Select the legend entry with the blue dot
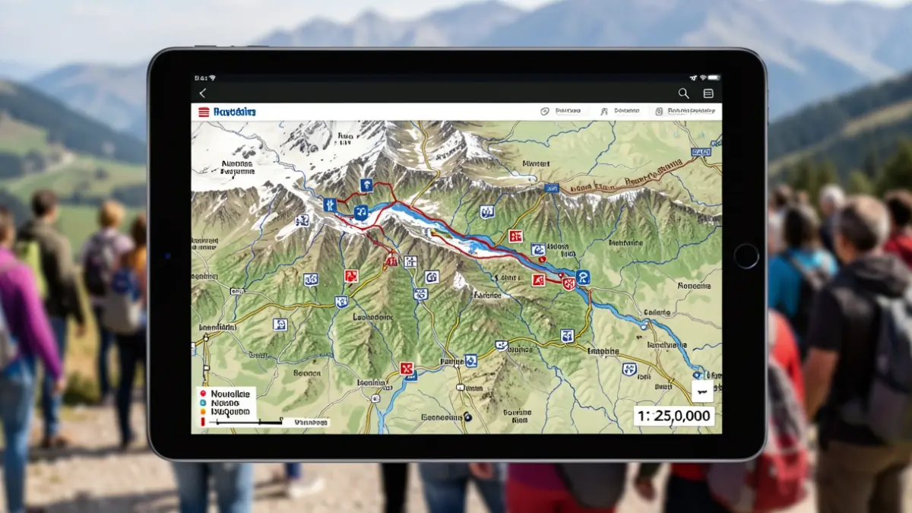This screenshot has height=513, width=912. (x=220, y=404)
